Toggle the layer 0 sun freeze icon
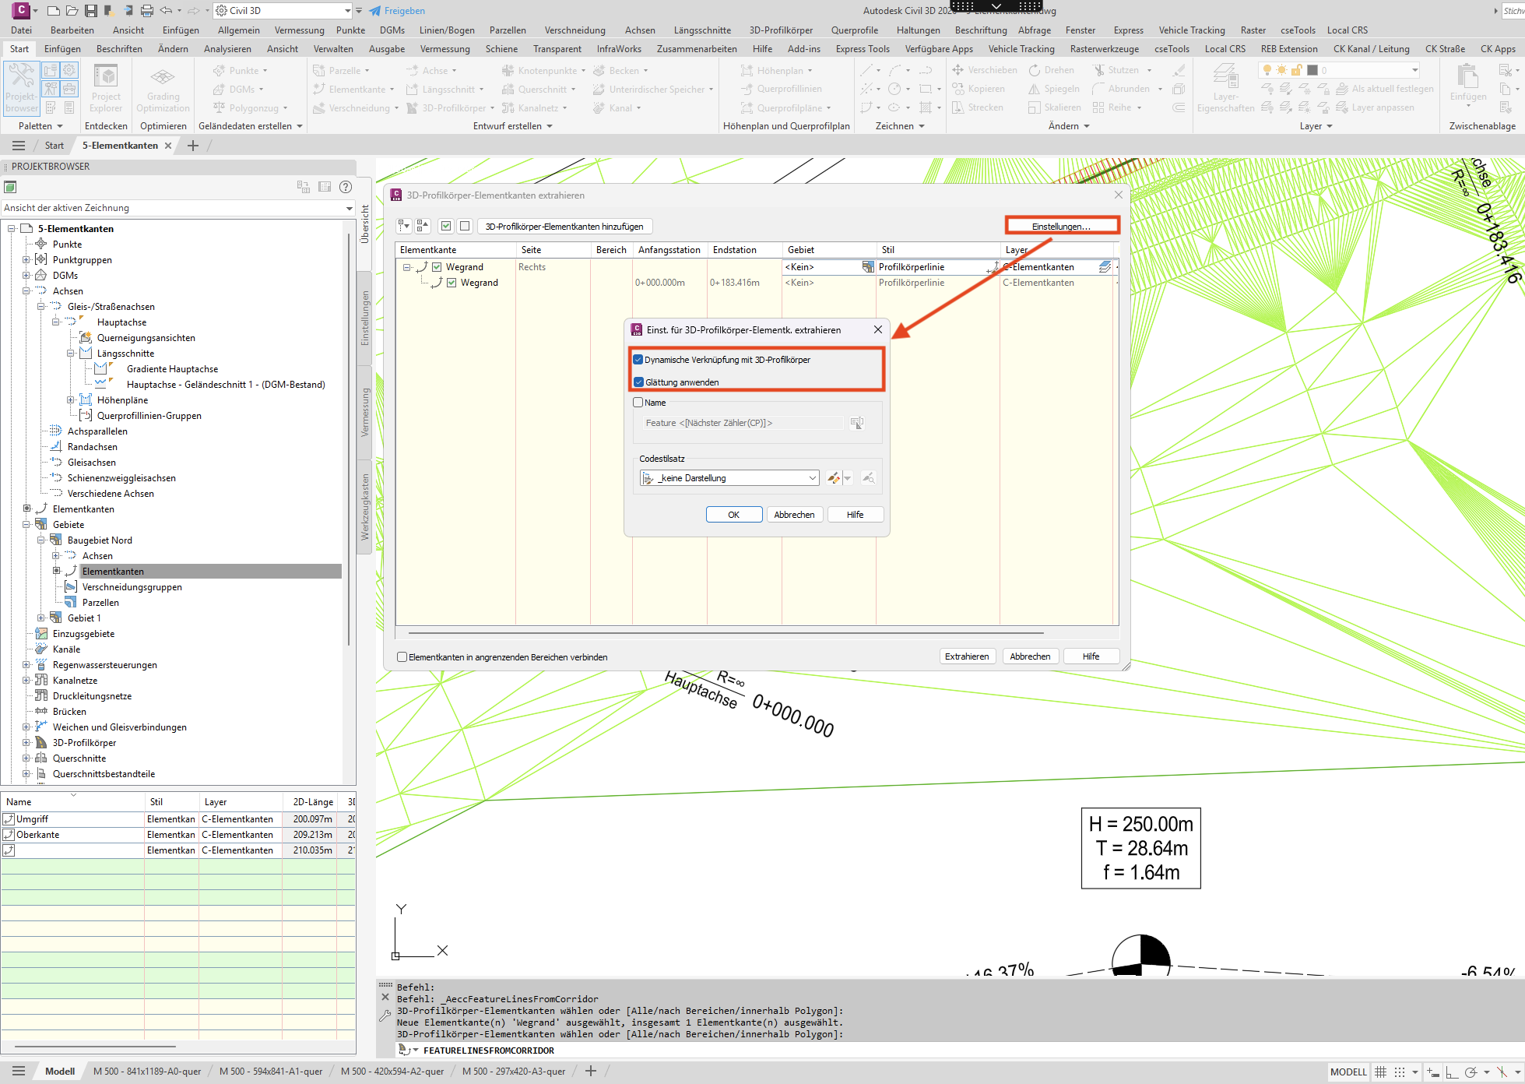Viewport: 1525px width, 1084px height. click(1281, 70)
